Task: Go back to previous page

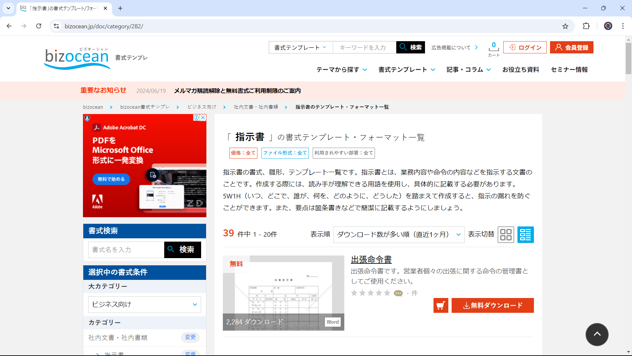Action: point(9,26)
